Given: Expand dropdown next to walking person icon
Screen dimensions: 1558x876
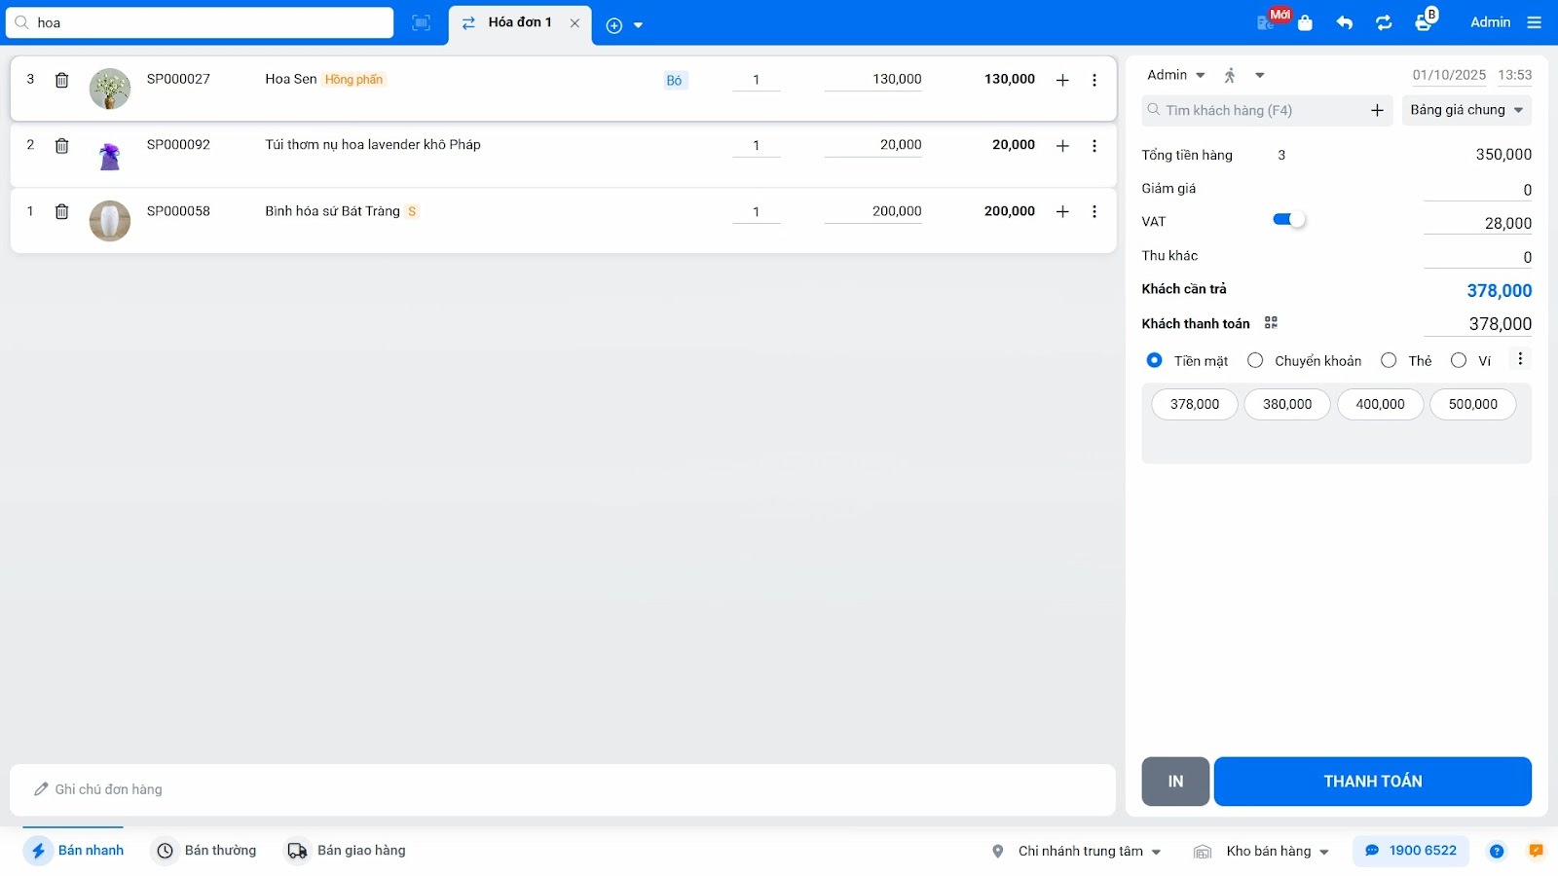Looking at the screenshot, I should tap(1260, 75).
